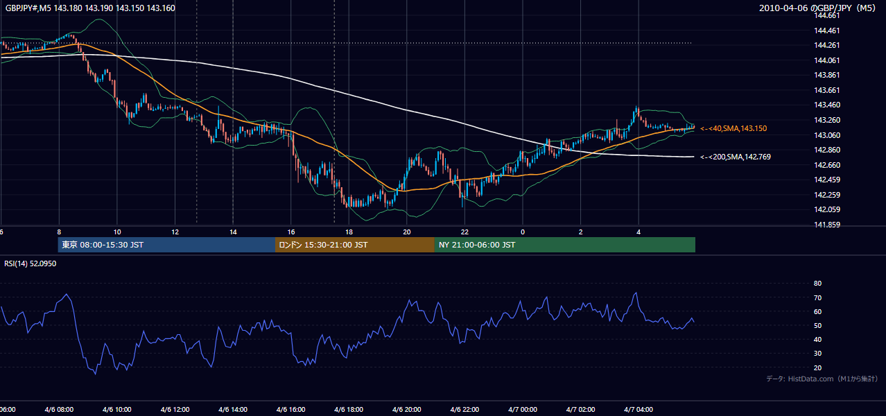Click price axis value 144.461
Image resolution: width=886 pixels, height=416 pixels.
pos(827,31)
